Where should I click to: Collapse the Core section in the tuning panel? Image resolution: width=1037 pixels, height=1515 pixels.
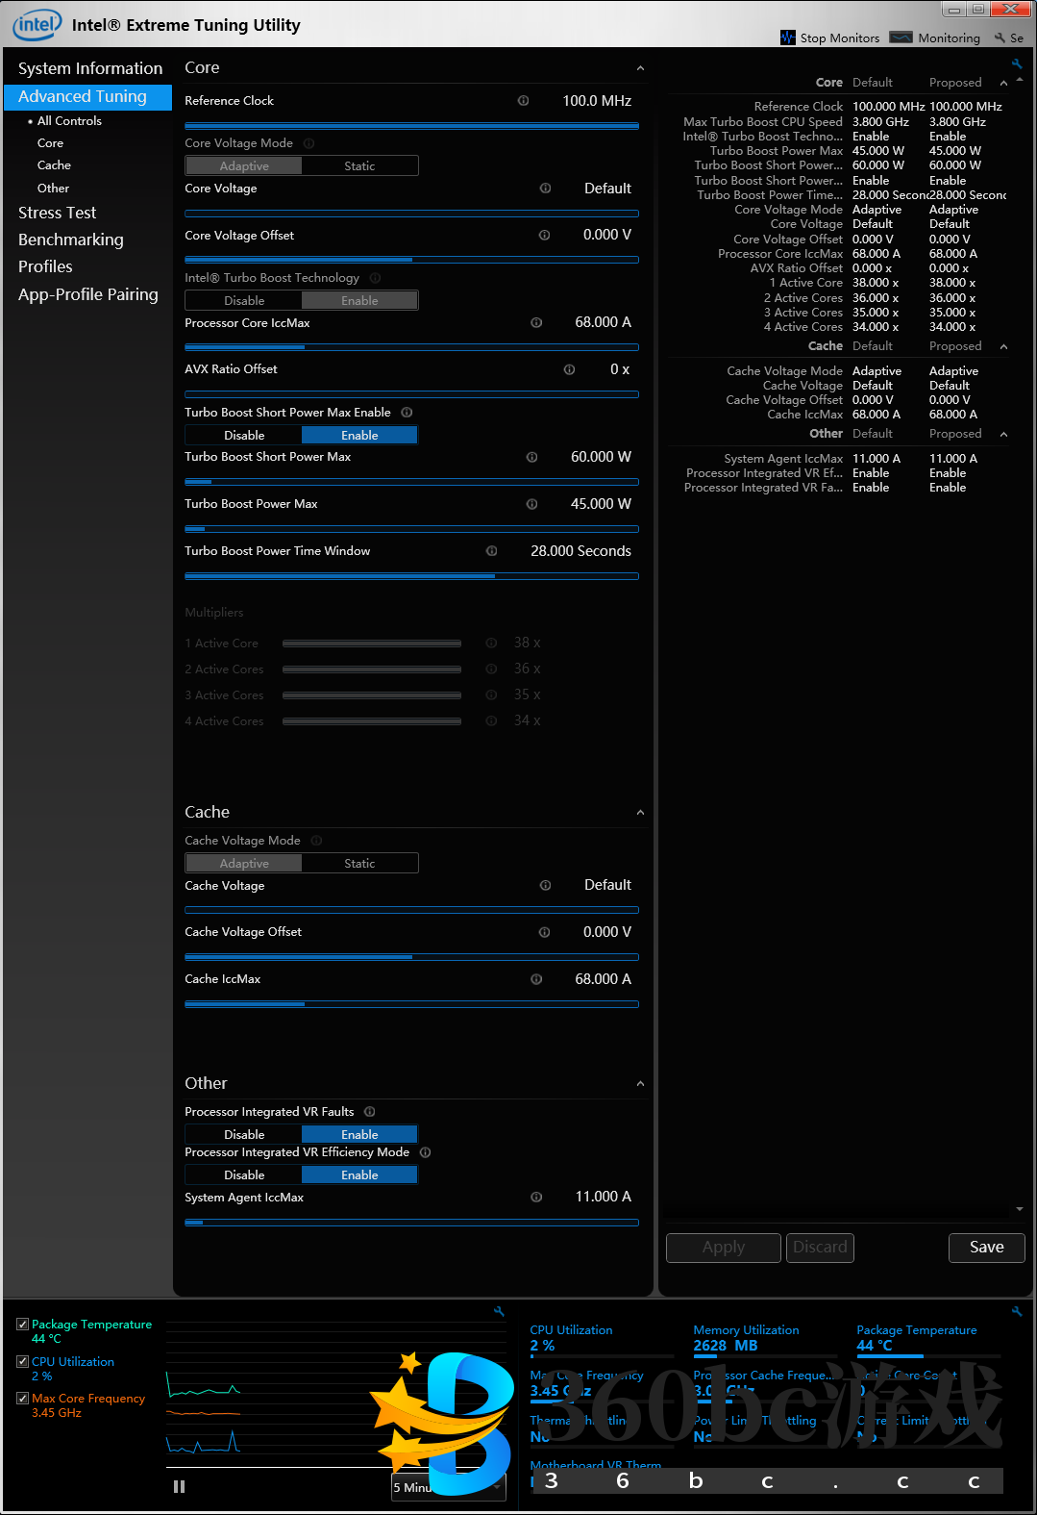[640, 68]
